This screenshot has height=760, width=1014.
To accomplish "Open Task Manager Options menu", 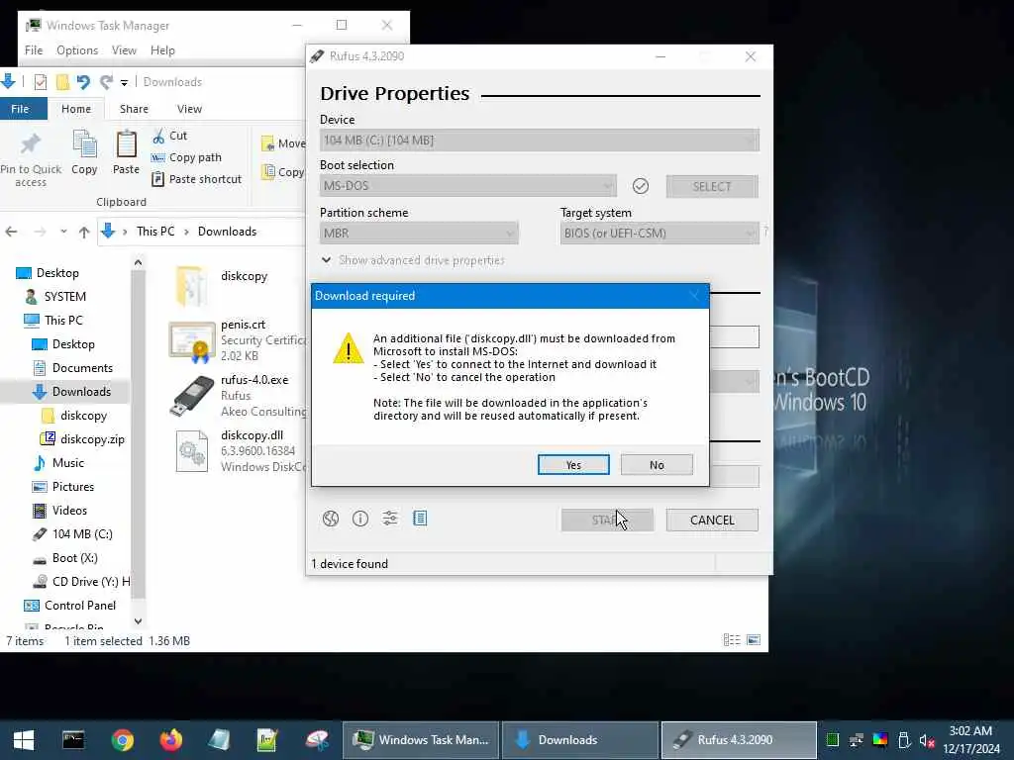I will click(x=77, y=49).
